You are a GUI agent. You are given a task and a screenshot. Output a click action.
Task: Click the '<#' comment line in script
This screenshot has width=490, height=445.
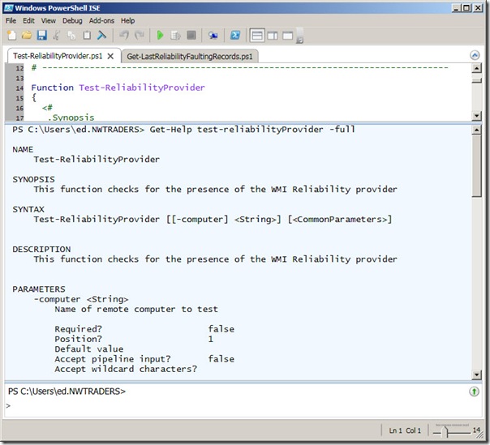click(47, 108)
